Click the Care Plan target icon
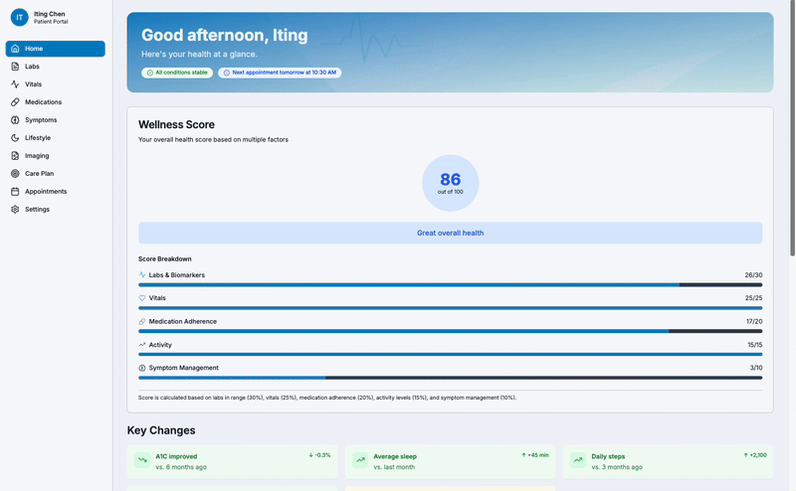 pyautogui.click(x=15, y=174)
